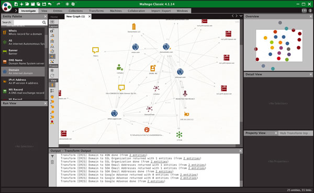This screenshot has height=193, width=314.
Task: Click the Undo arrow in title toolbar
Action: click(50, 4)
